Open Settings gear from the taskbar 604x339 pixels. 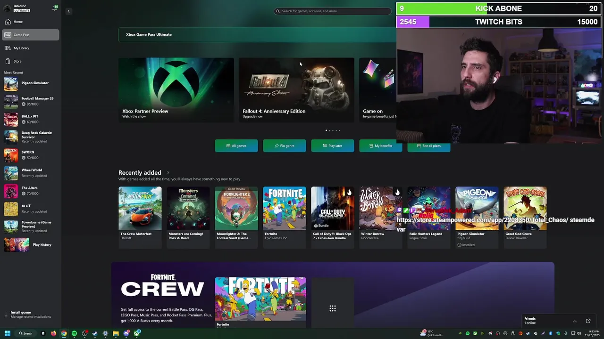(x=105, y=333)
